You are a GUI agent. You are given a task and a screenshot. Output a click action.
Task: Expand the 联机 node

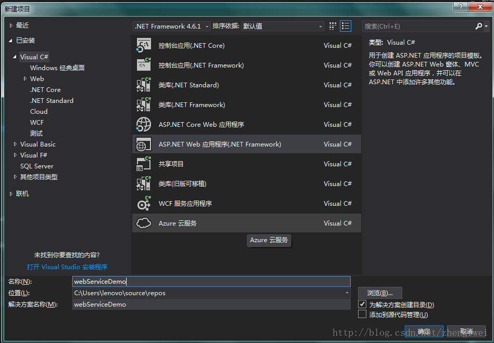[11, 194]
